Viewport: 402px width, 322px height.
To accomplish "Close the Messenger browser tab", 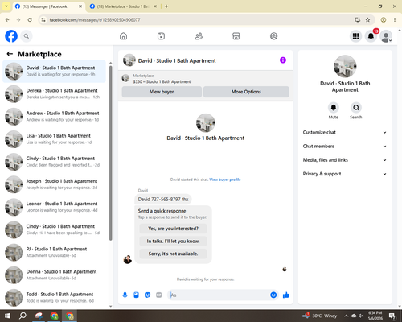I will pyautogui.click(x=80, y=6).
